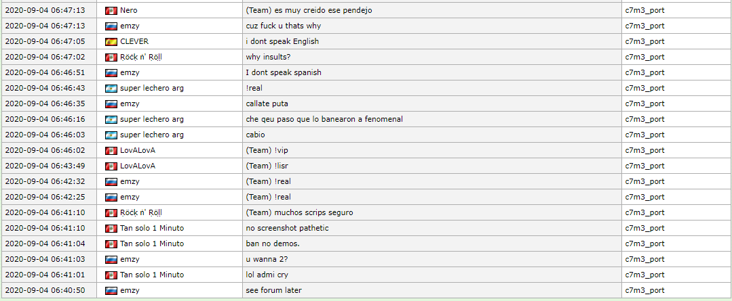Click the Russian flag in the "callate puta" row
The height and width of the screenshot is (301, 732).
[x=111, y=104]
